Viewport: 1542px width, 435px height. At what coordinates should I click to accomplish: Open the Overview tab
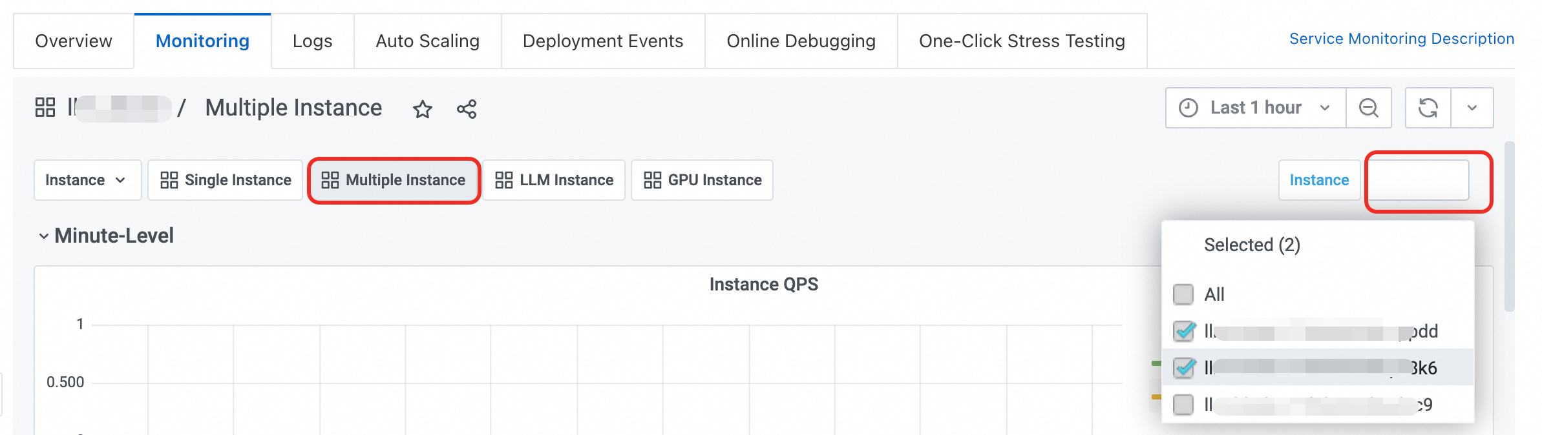(74, 41)
